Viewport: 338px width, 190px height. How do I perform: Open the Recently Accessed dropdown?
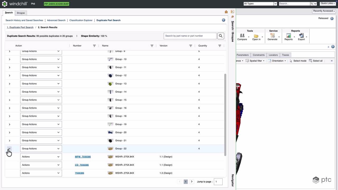324,11
